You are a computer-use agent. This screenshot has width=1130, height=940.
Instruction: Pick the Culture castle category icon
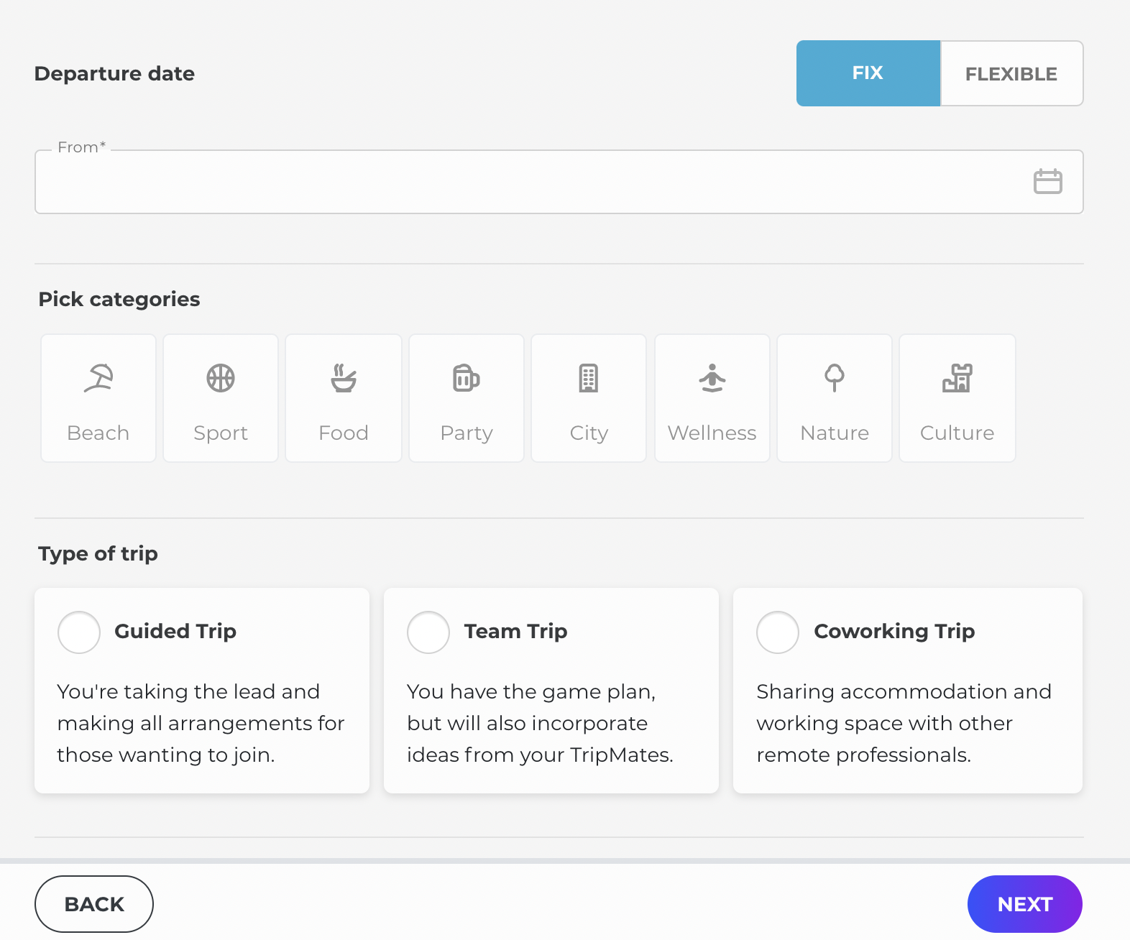tap(957, 378)
